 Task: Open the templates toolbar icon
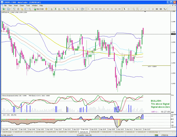coord(82,9)
